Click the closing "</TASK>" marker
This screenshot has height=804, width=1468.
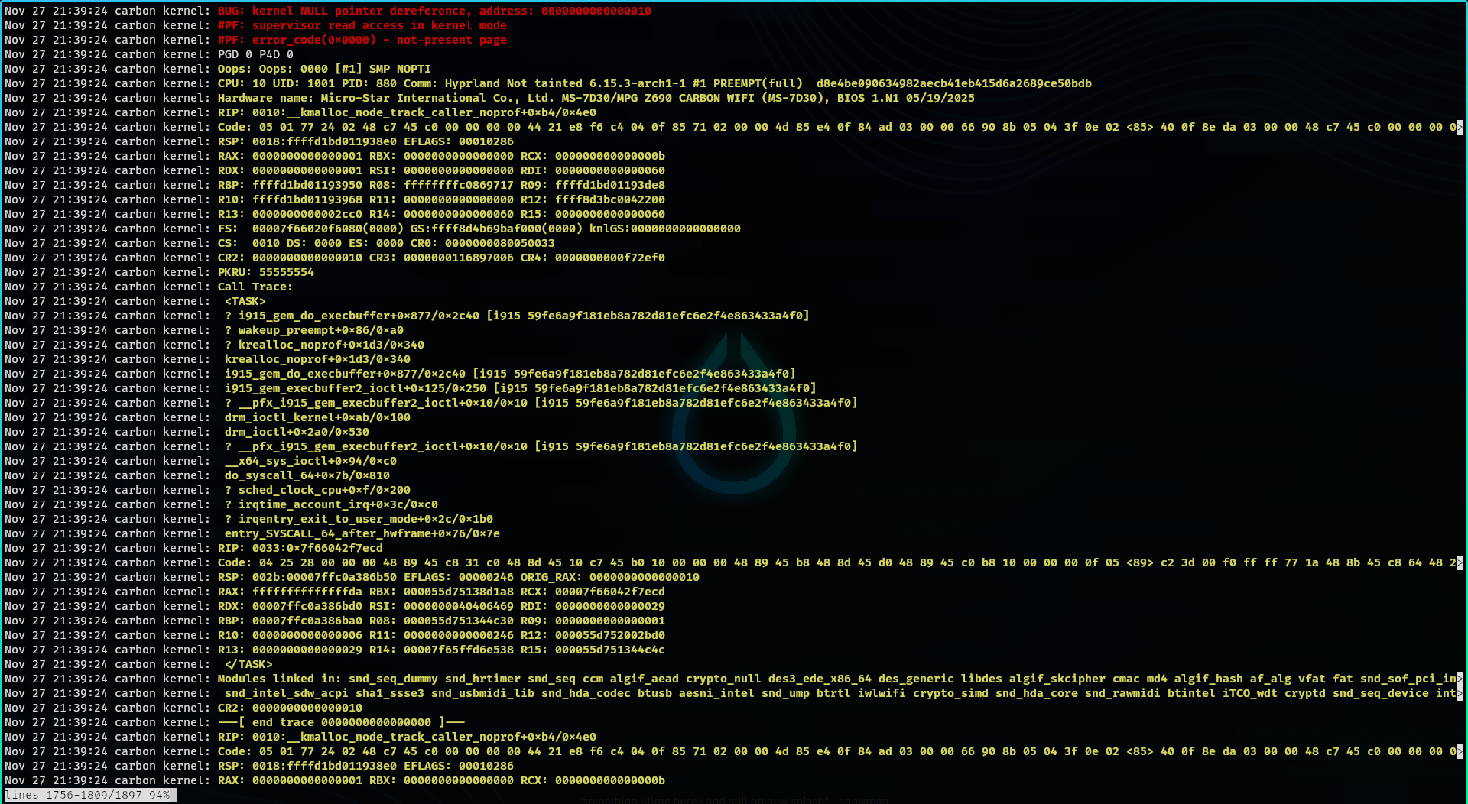click(x=248, y=665)
